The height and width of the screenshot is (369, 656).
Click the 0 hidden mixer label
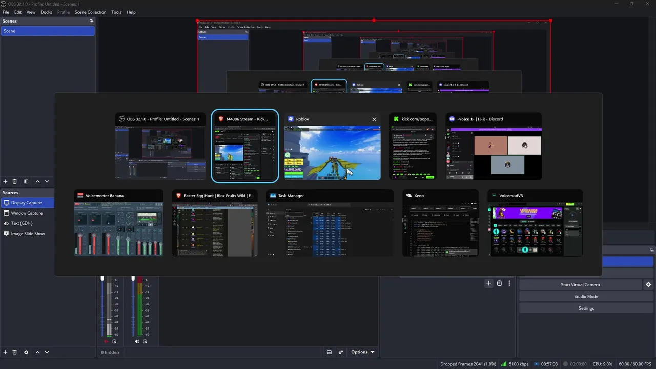tap(110, 352)
